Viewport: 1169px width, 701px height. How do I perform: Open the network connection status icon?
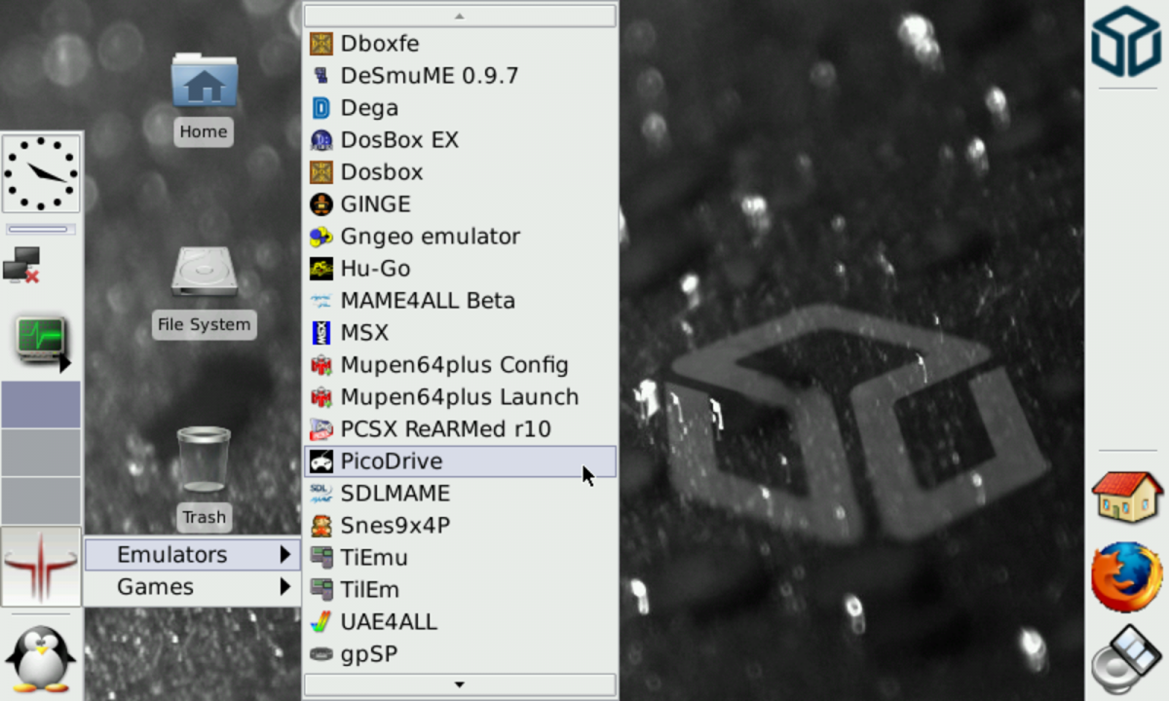tap(21, 265)
